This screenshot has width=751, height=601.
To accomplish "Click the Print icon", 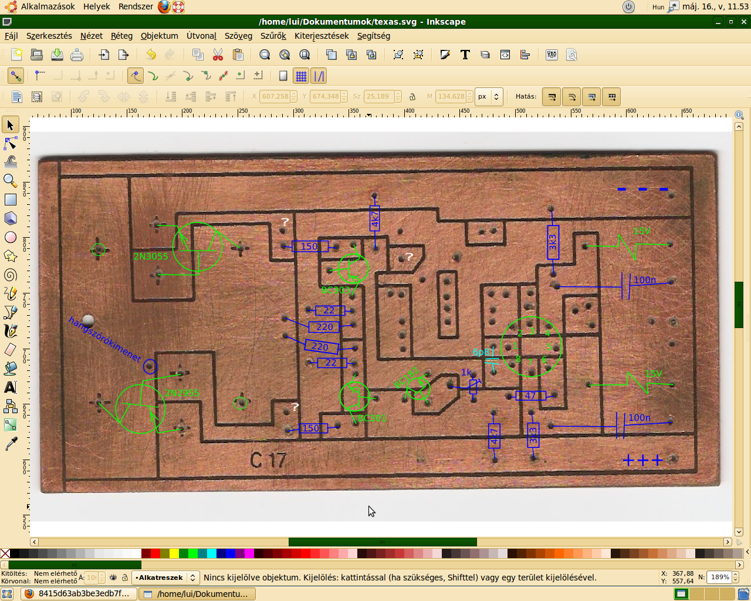I will coord(77,55).
